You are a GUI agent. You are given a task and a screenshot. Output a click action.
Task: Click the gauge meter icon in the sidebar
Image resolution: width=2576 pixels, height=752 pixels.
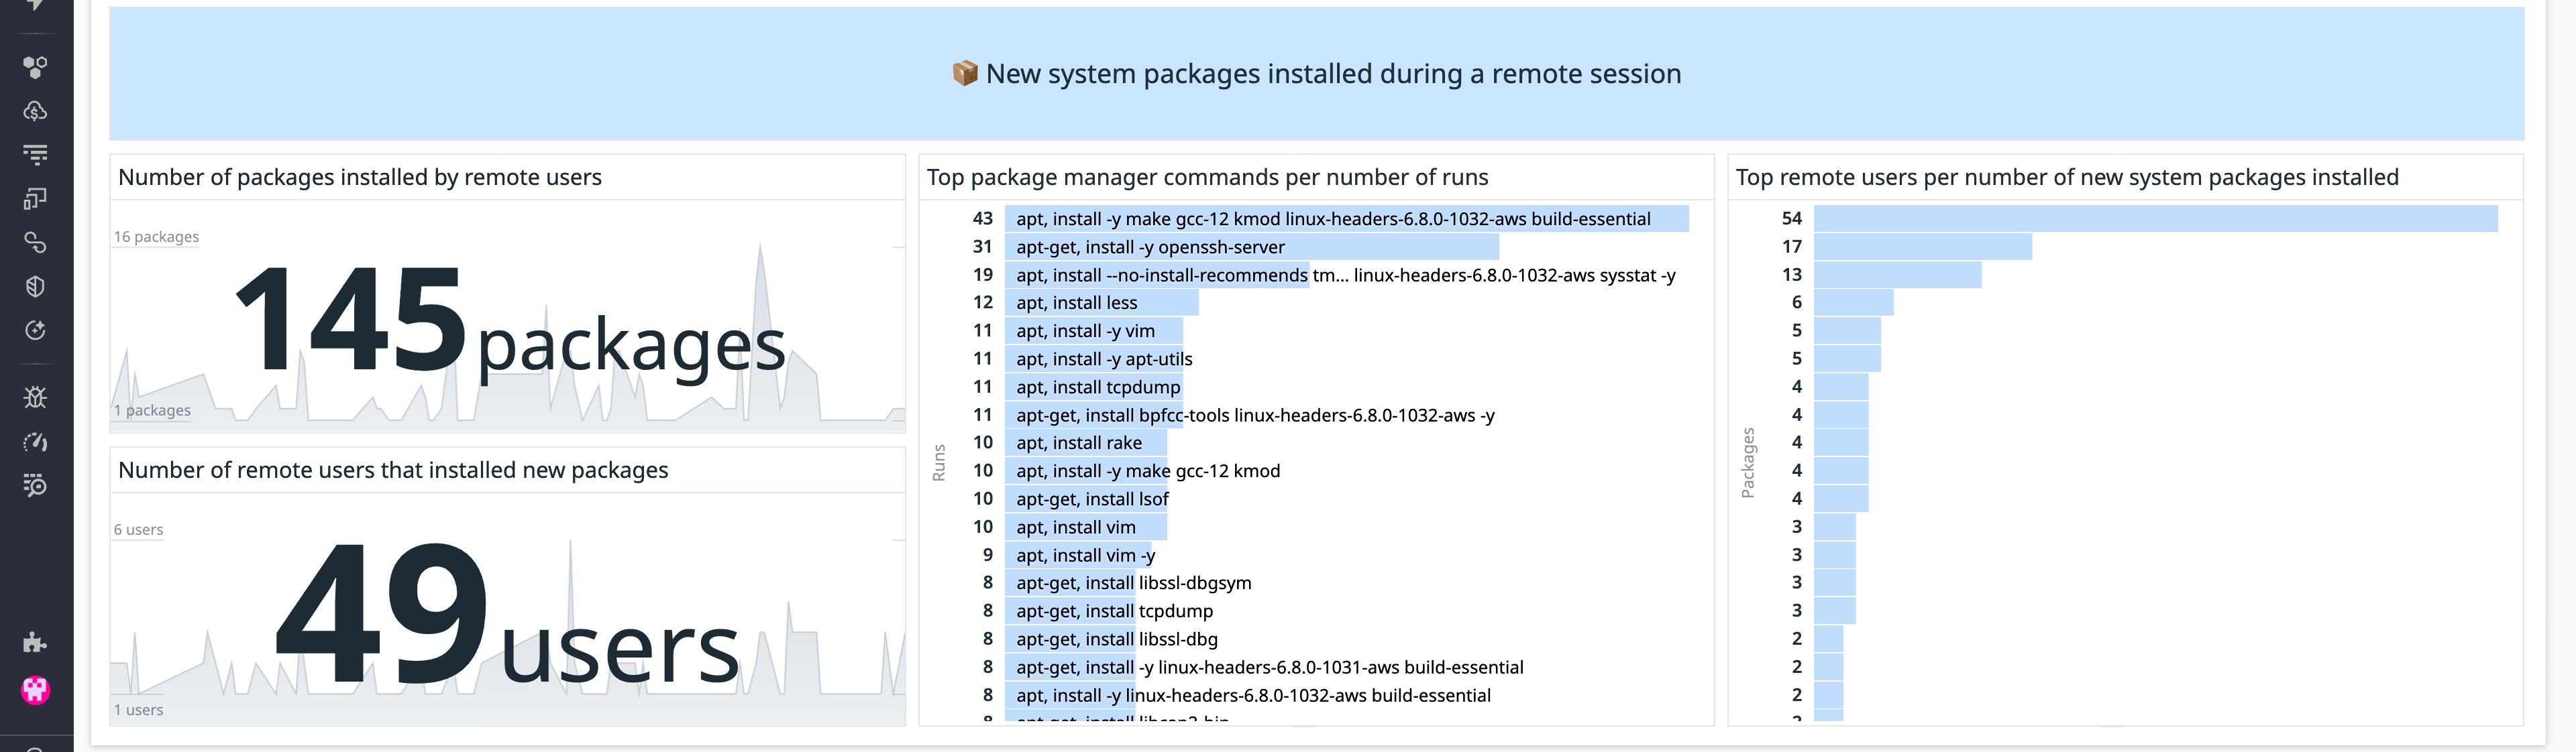coord(36,442)
